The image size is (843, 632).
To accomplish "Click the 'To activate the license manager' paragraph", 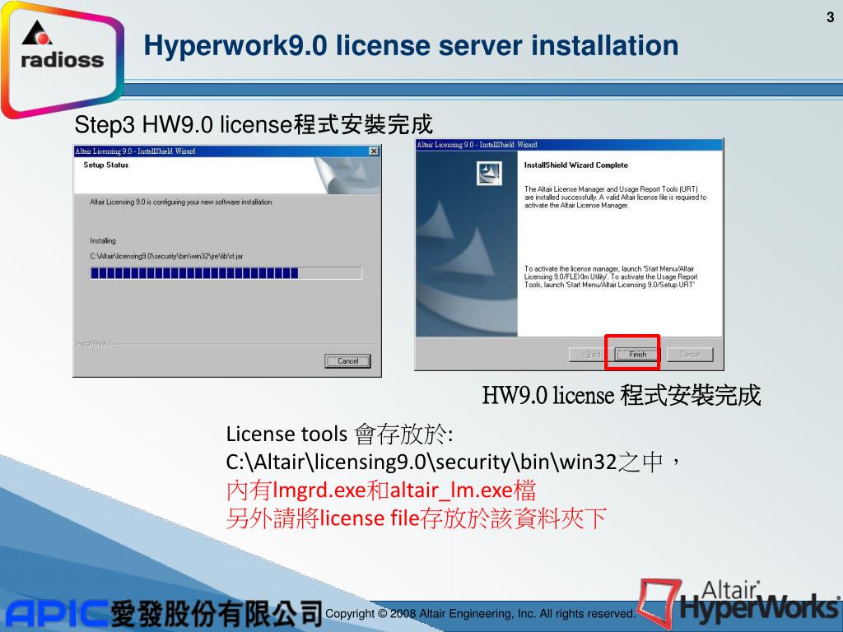I will point(611,276).
